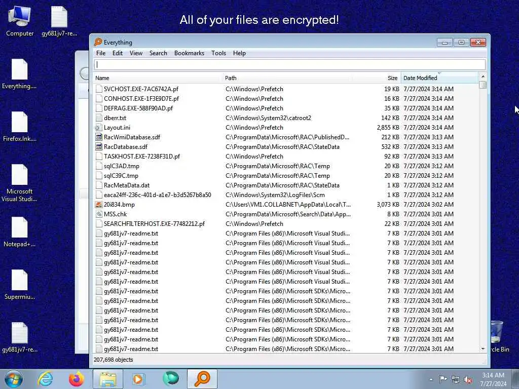519x389 pixels.
Task: Select the Supermium desktop icon
Action: click(20, 285)
